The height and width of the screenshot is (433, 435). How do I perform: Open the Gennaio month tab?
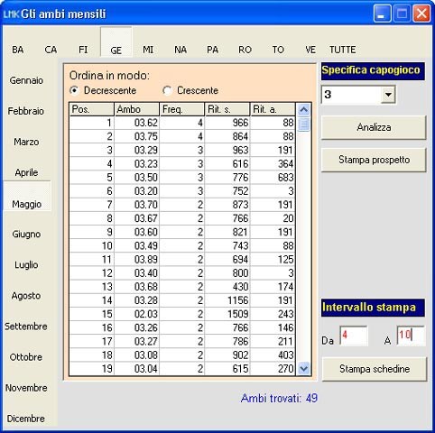pyautogui.click(x=26, y=80)
